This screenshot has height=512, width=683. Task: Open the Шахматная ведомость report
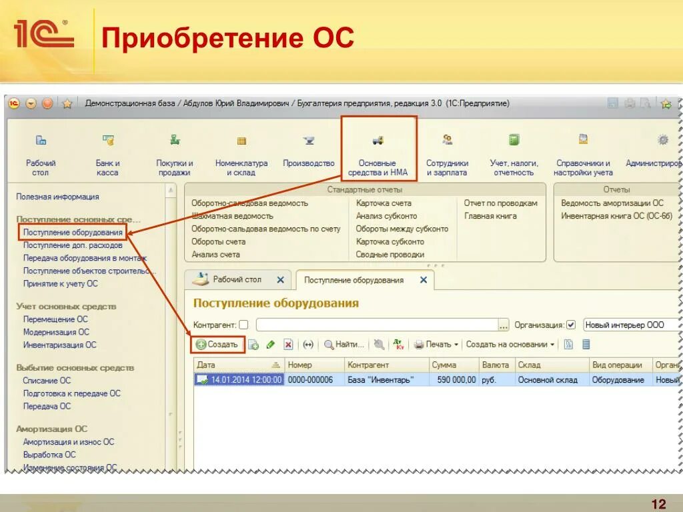(x=232, y=216)
